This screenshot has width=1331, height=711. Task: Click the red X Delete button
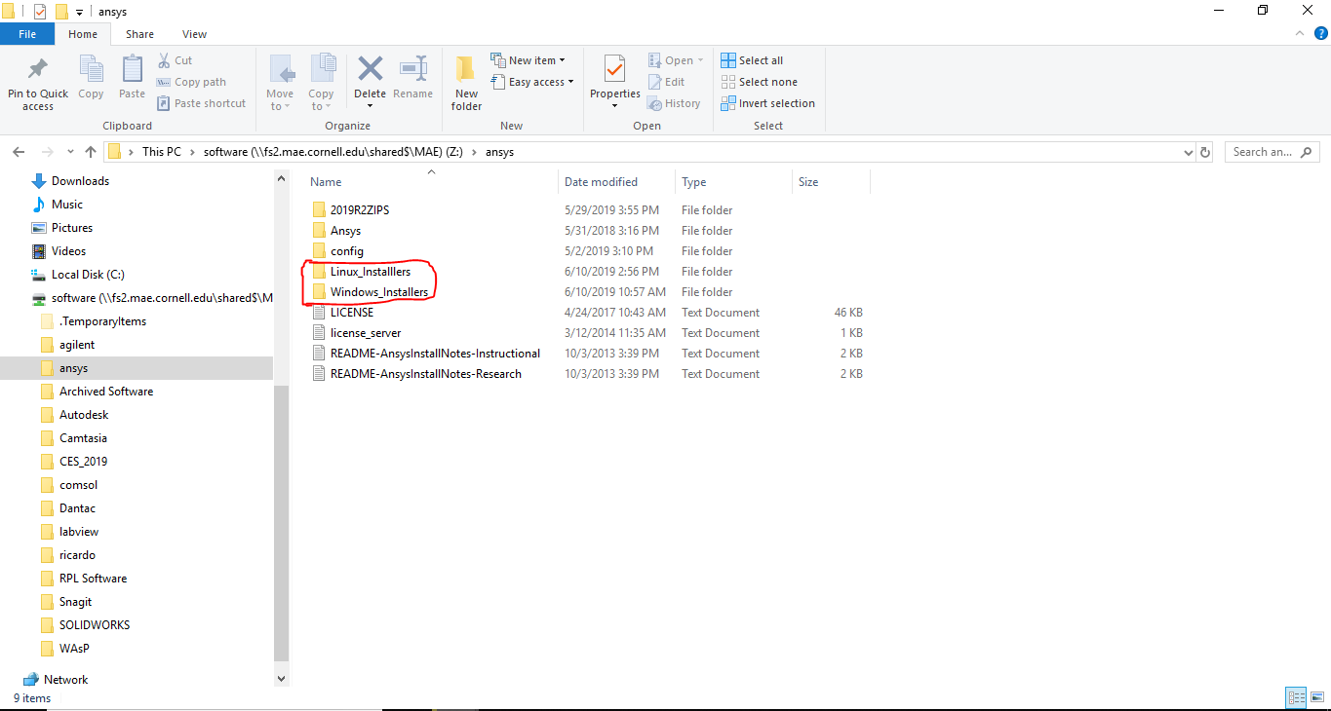coord(370,81)
